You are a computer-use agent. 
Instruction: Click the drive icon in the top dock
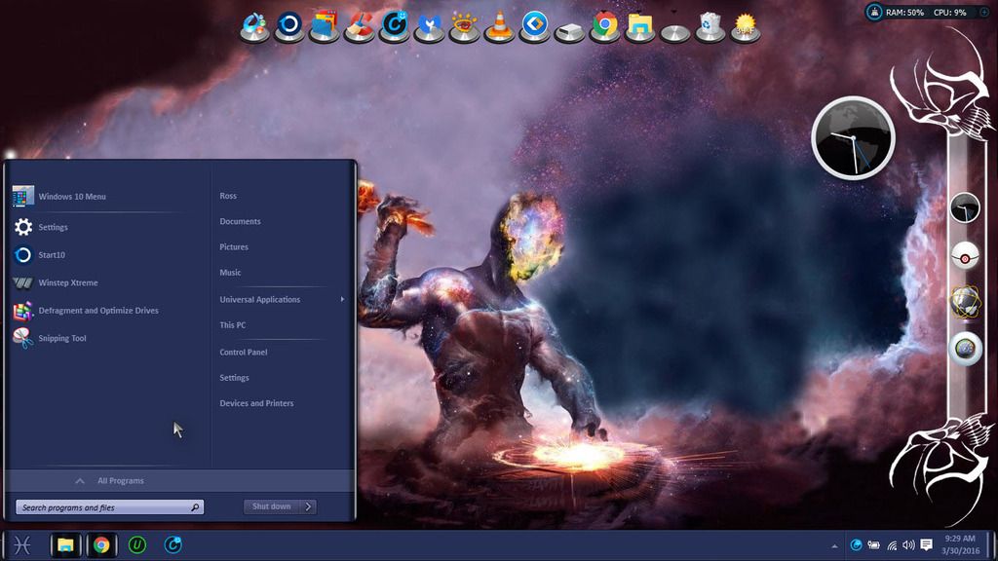coord(569,30)
